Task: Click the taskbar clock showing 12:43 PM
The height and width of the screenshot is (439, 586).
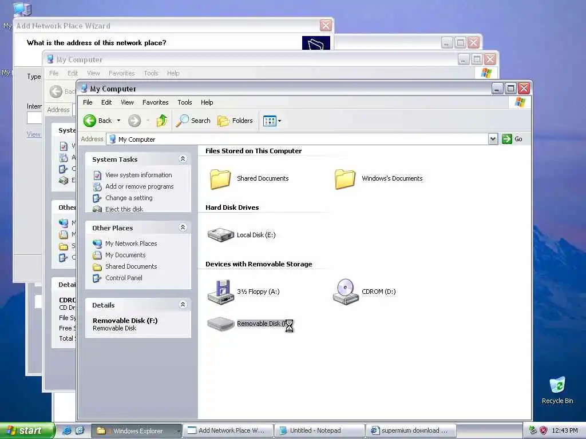Action: [x=565, y=431]
